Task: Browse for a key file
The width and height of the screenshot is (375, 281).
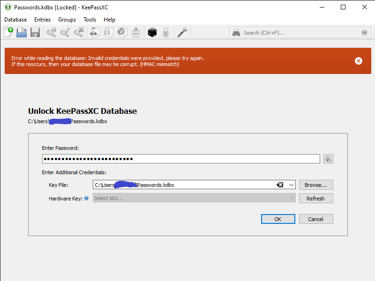Action: click(x=315, y=185)
